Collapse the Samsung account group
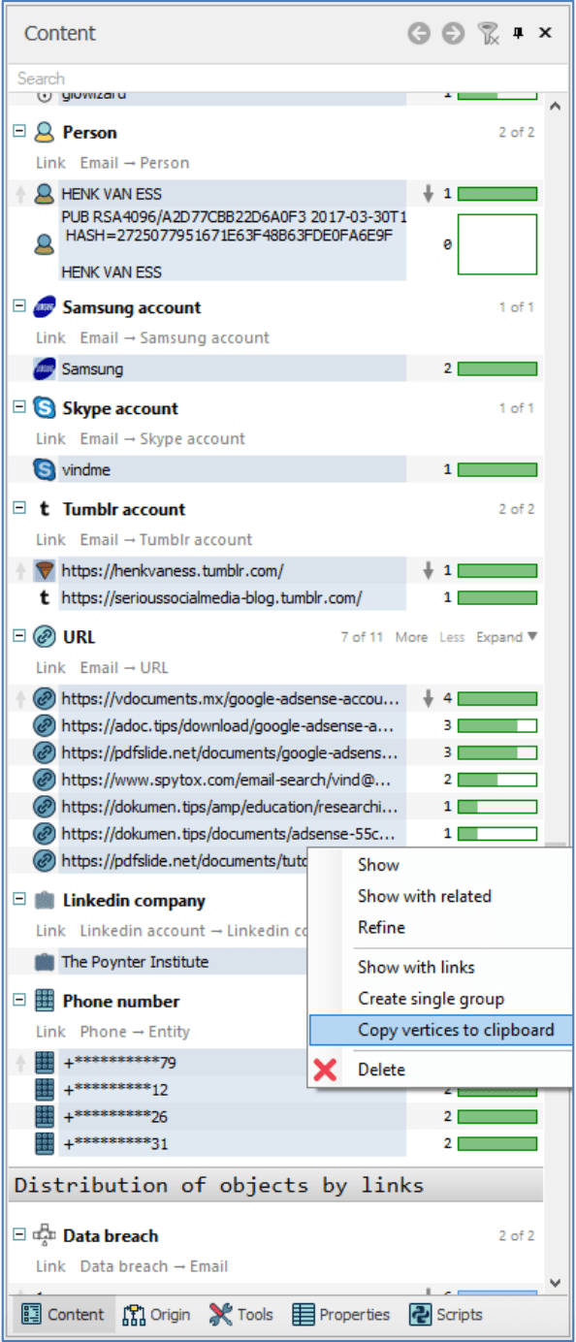 18,306
